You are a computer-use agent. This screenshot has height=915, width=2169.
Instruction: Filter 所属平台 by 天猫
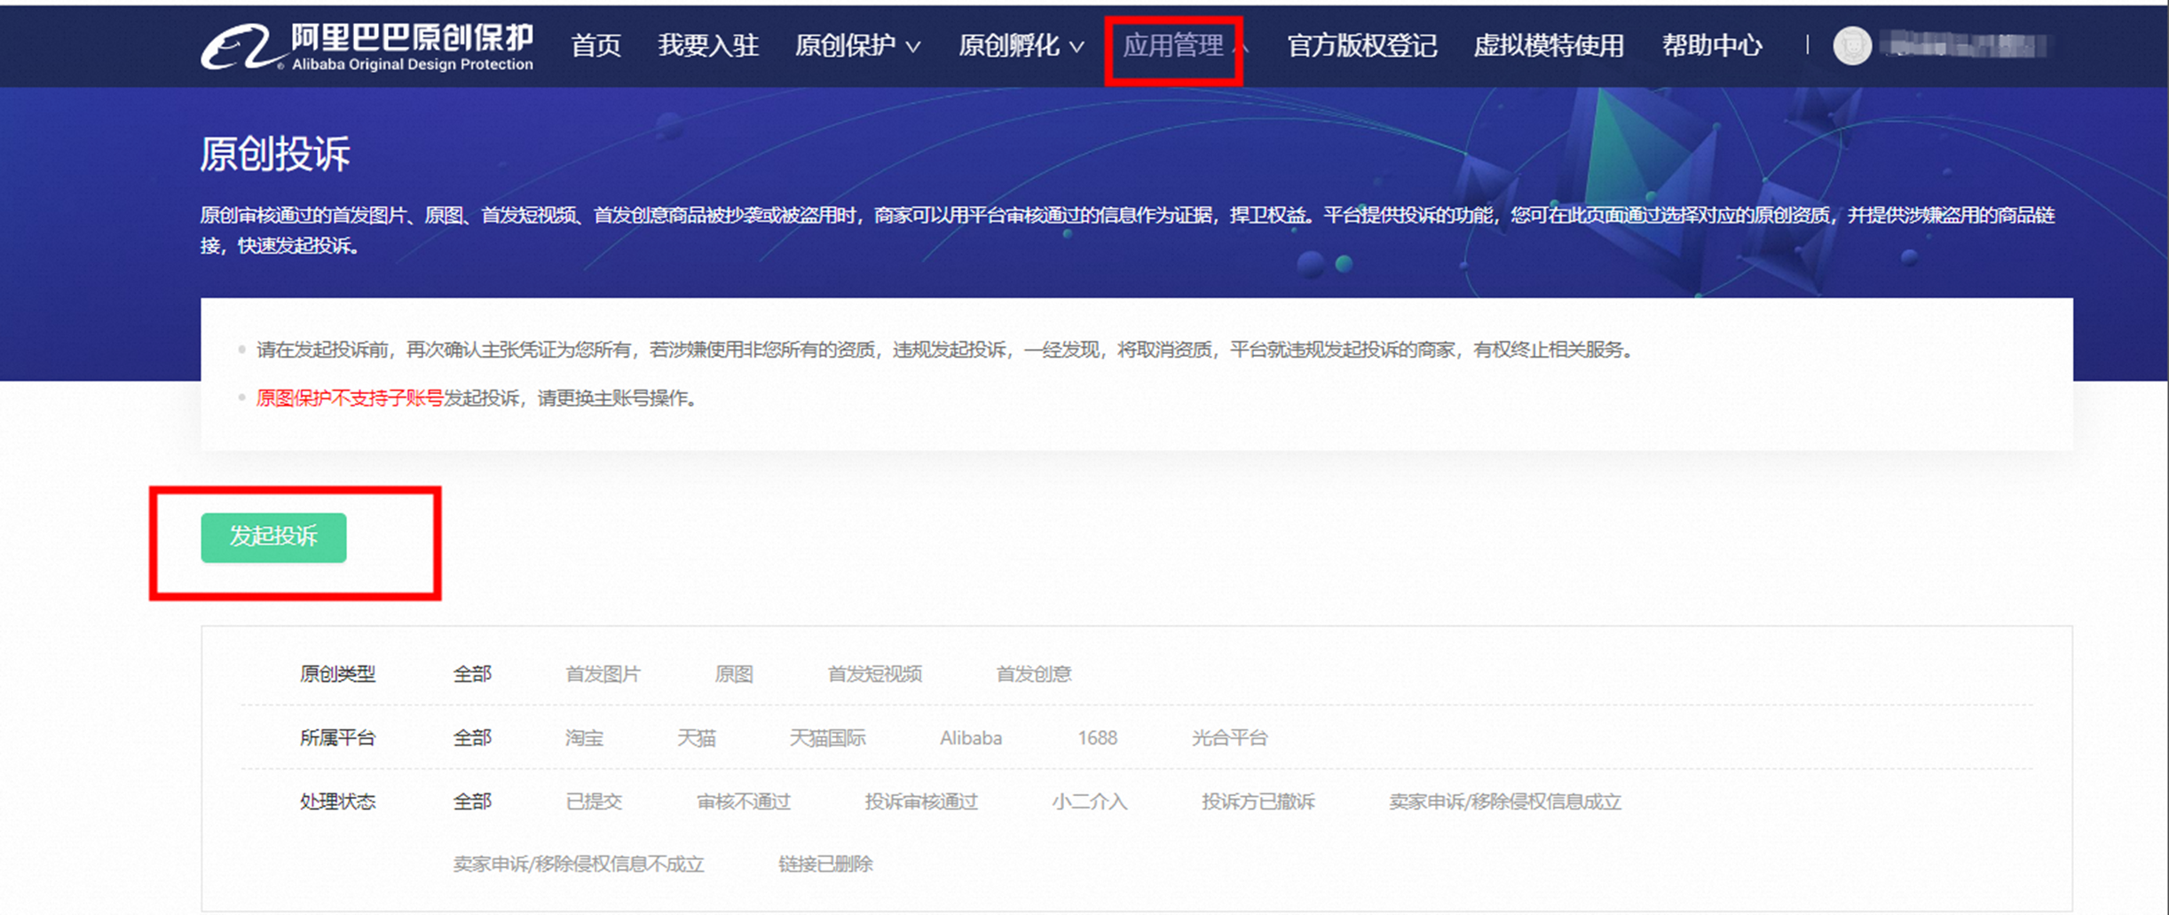pos(697,738)
